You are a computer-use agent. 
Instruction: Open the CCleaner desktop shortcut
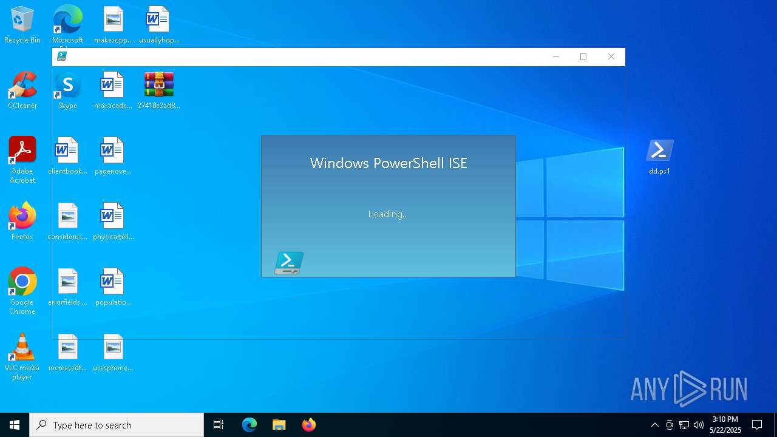point(22,90)
